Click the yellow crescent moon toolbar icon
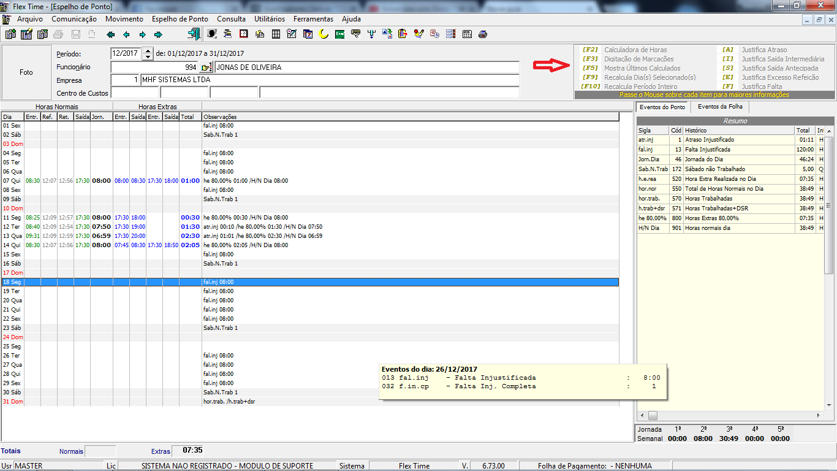Viewport: 837px width, 471px height. click(324, 34)
